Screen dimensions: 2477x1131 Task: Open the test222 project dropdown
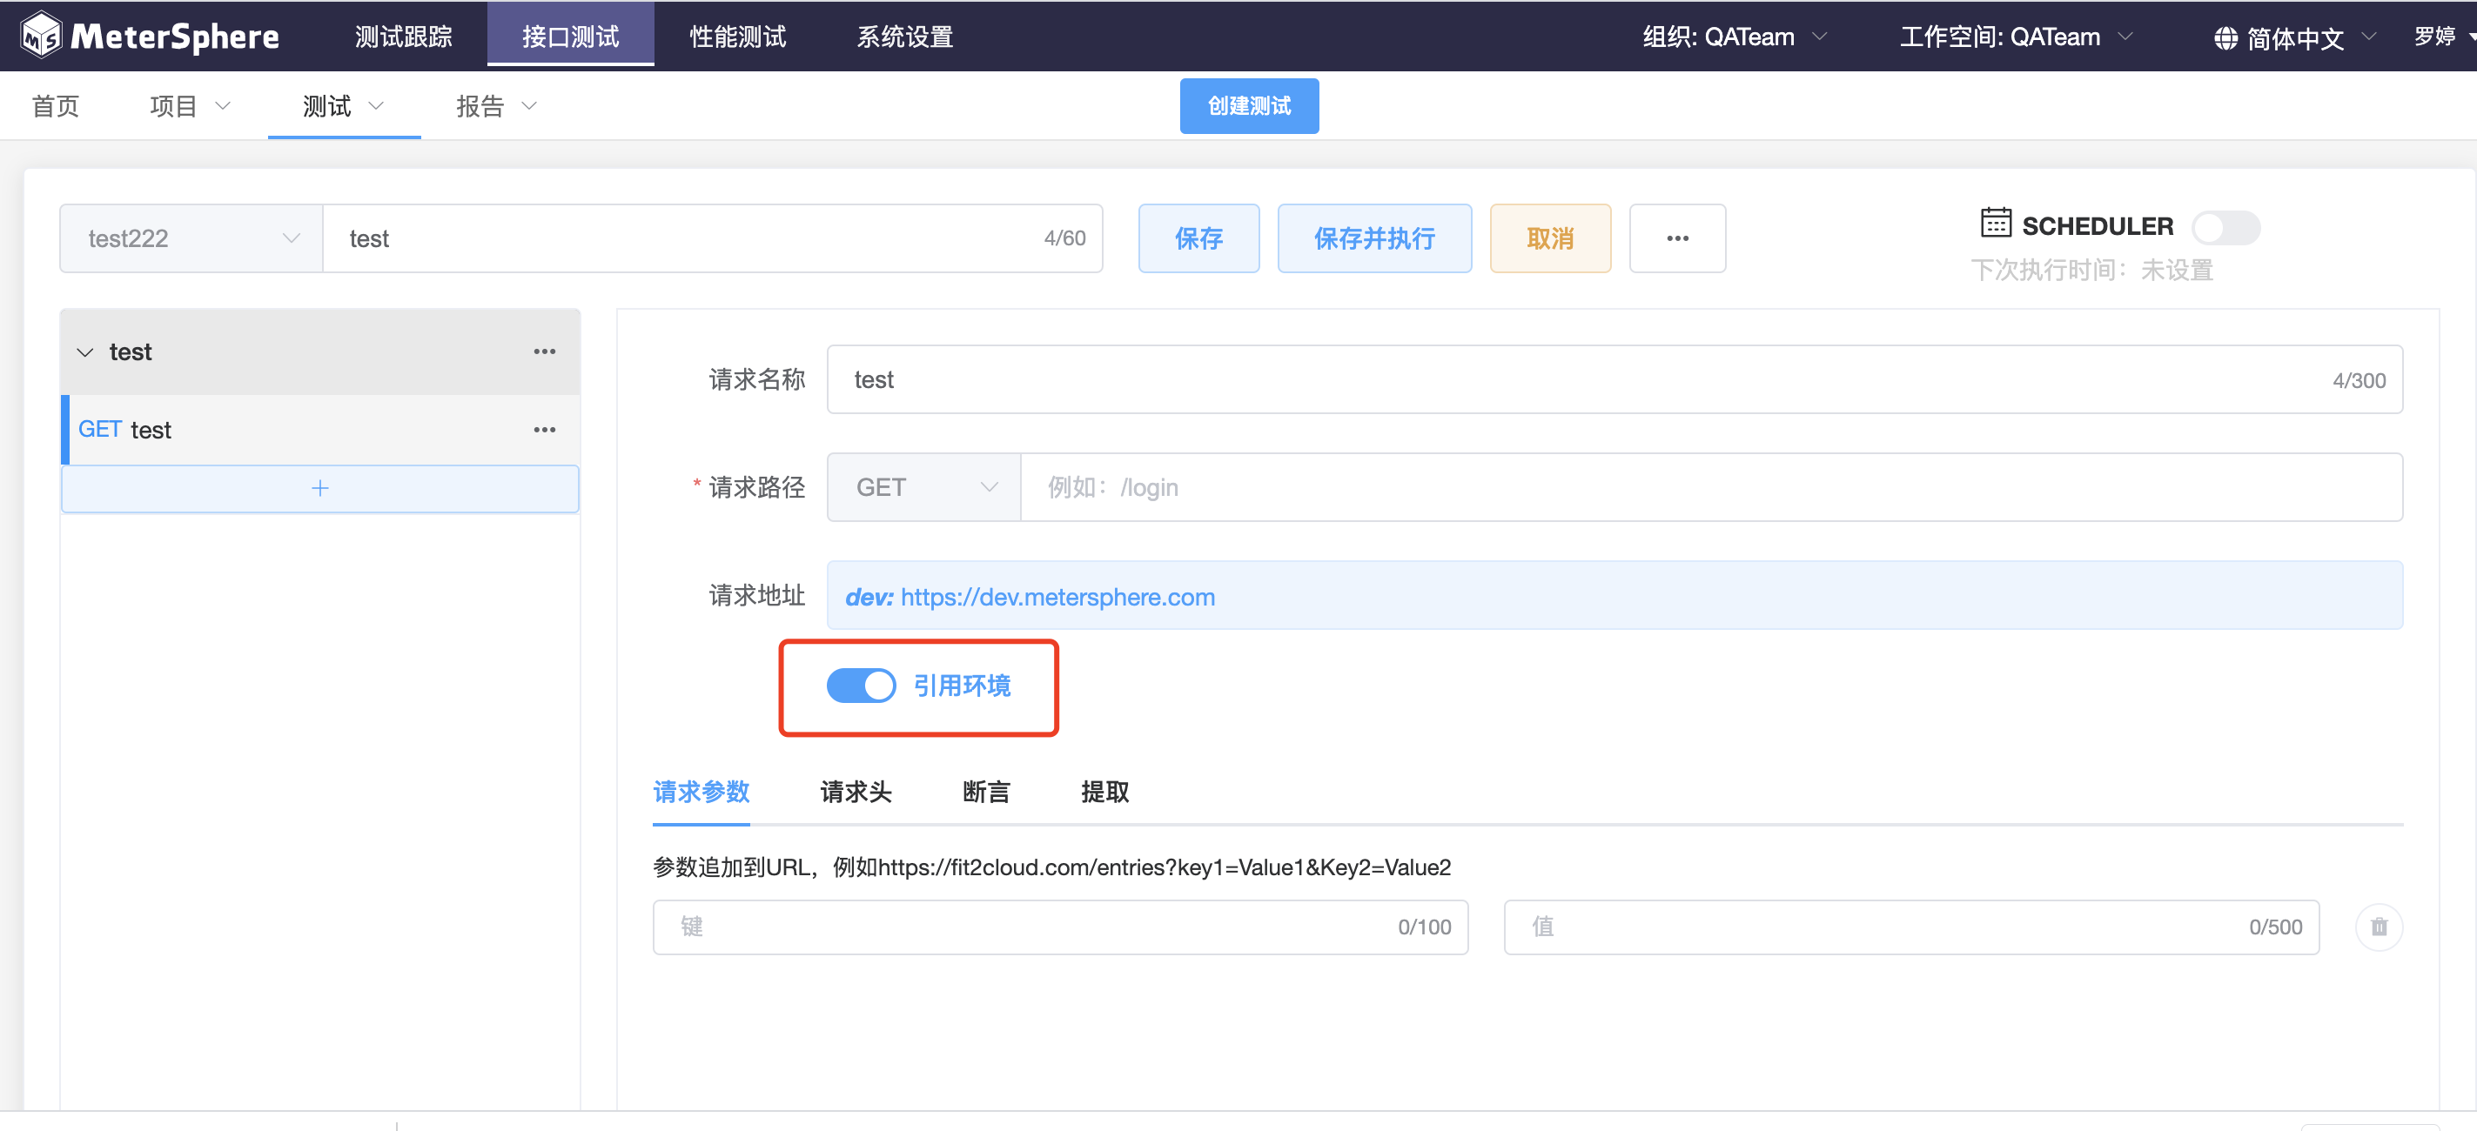[x=191, y=238]
